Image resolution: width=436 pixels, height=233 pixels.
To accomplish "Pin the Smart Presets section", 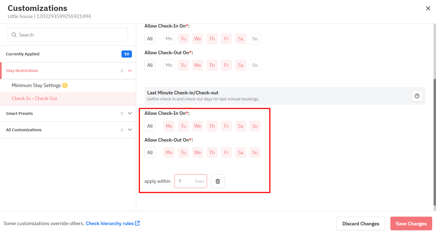I will click(x=122, y=113).
